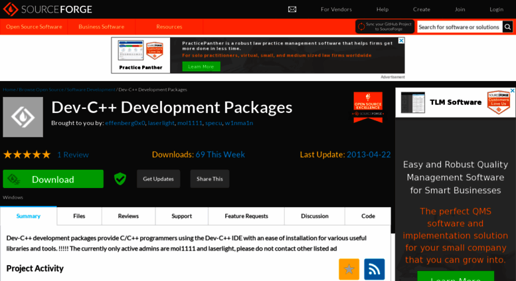The image size is (516, 281).
Task: Click the 2013-04-22 last update link
Action: point(369,154)
